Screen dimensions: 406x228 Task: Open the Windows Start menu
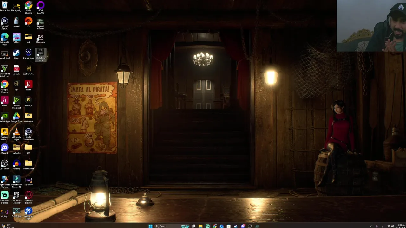(x=150, y=226)
